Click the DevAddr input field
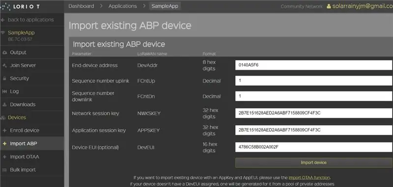The image size is (393, 187). (314, 65)
